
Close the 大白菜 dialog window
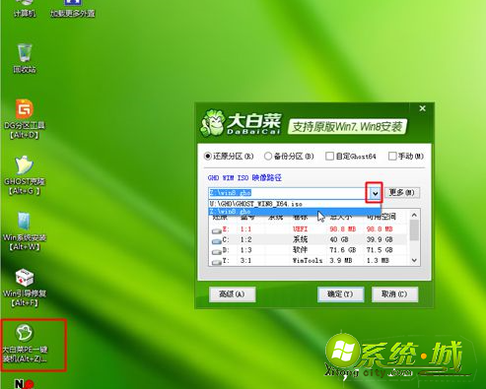423,108
